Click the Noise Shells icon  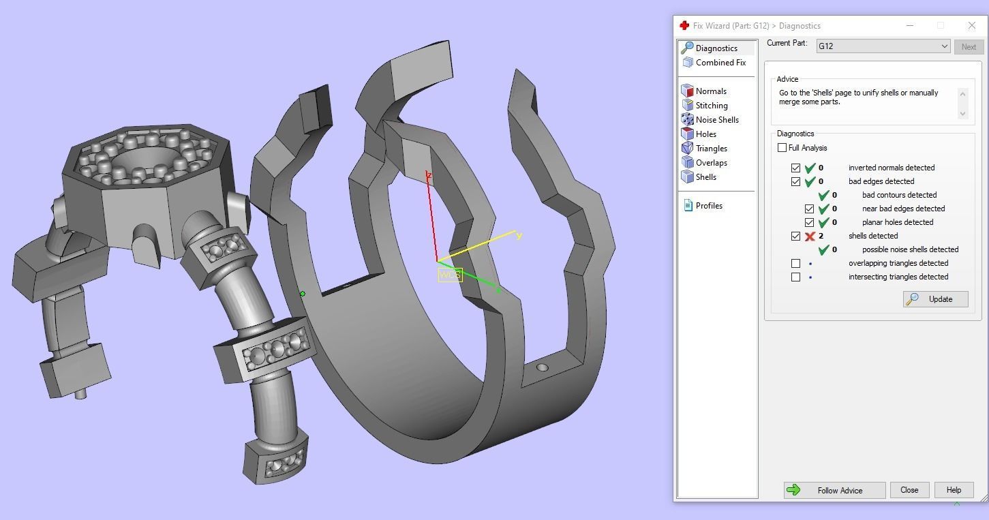(687, 119)
